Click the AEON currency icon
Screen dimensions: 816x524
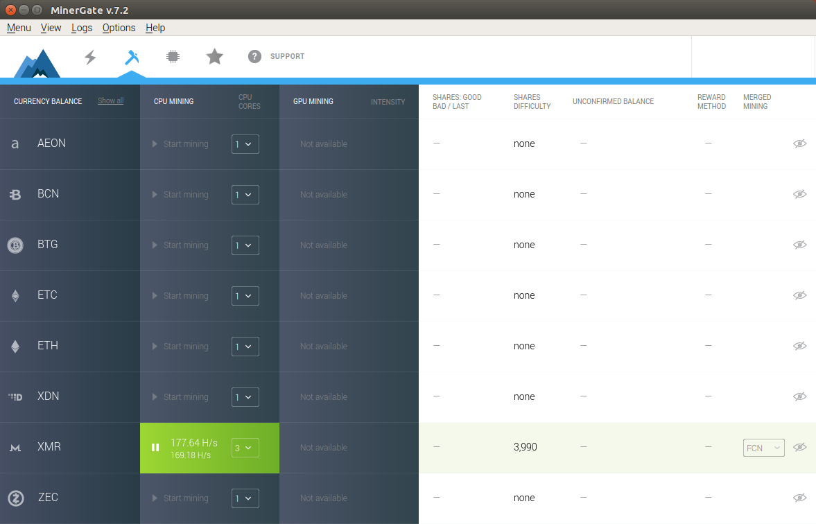coord(15,143)
